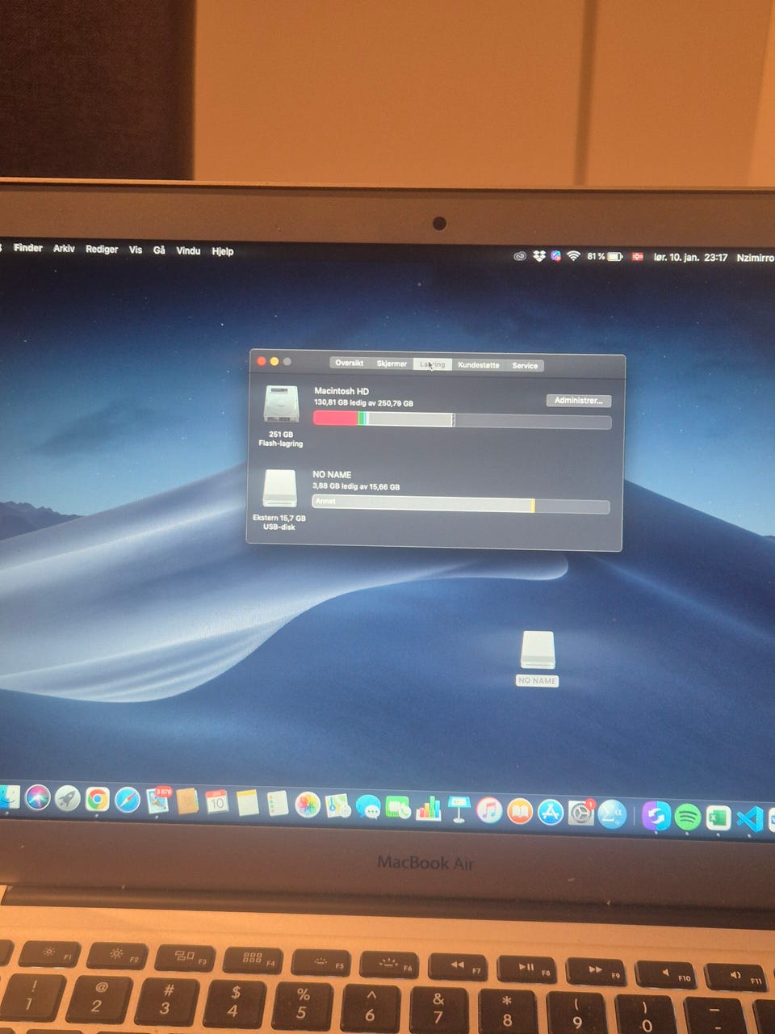
Task: Open the Rediger menu
Action: pos(102,249)
